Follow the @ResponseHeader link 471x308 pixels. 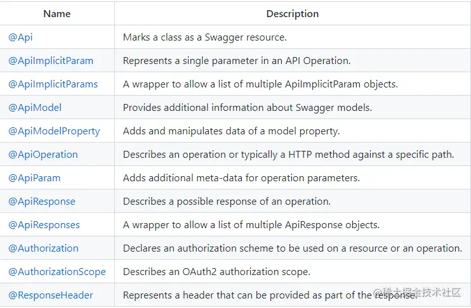51,295
